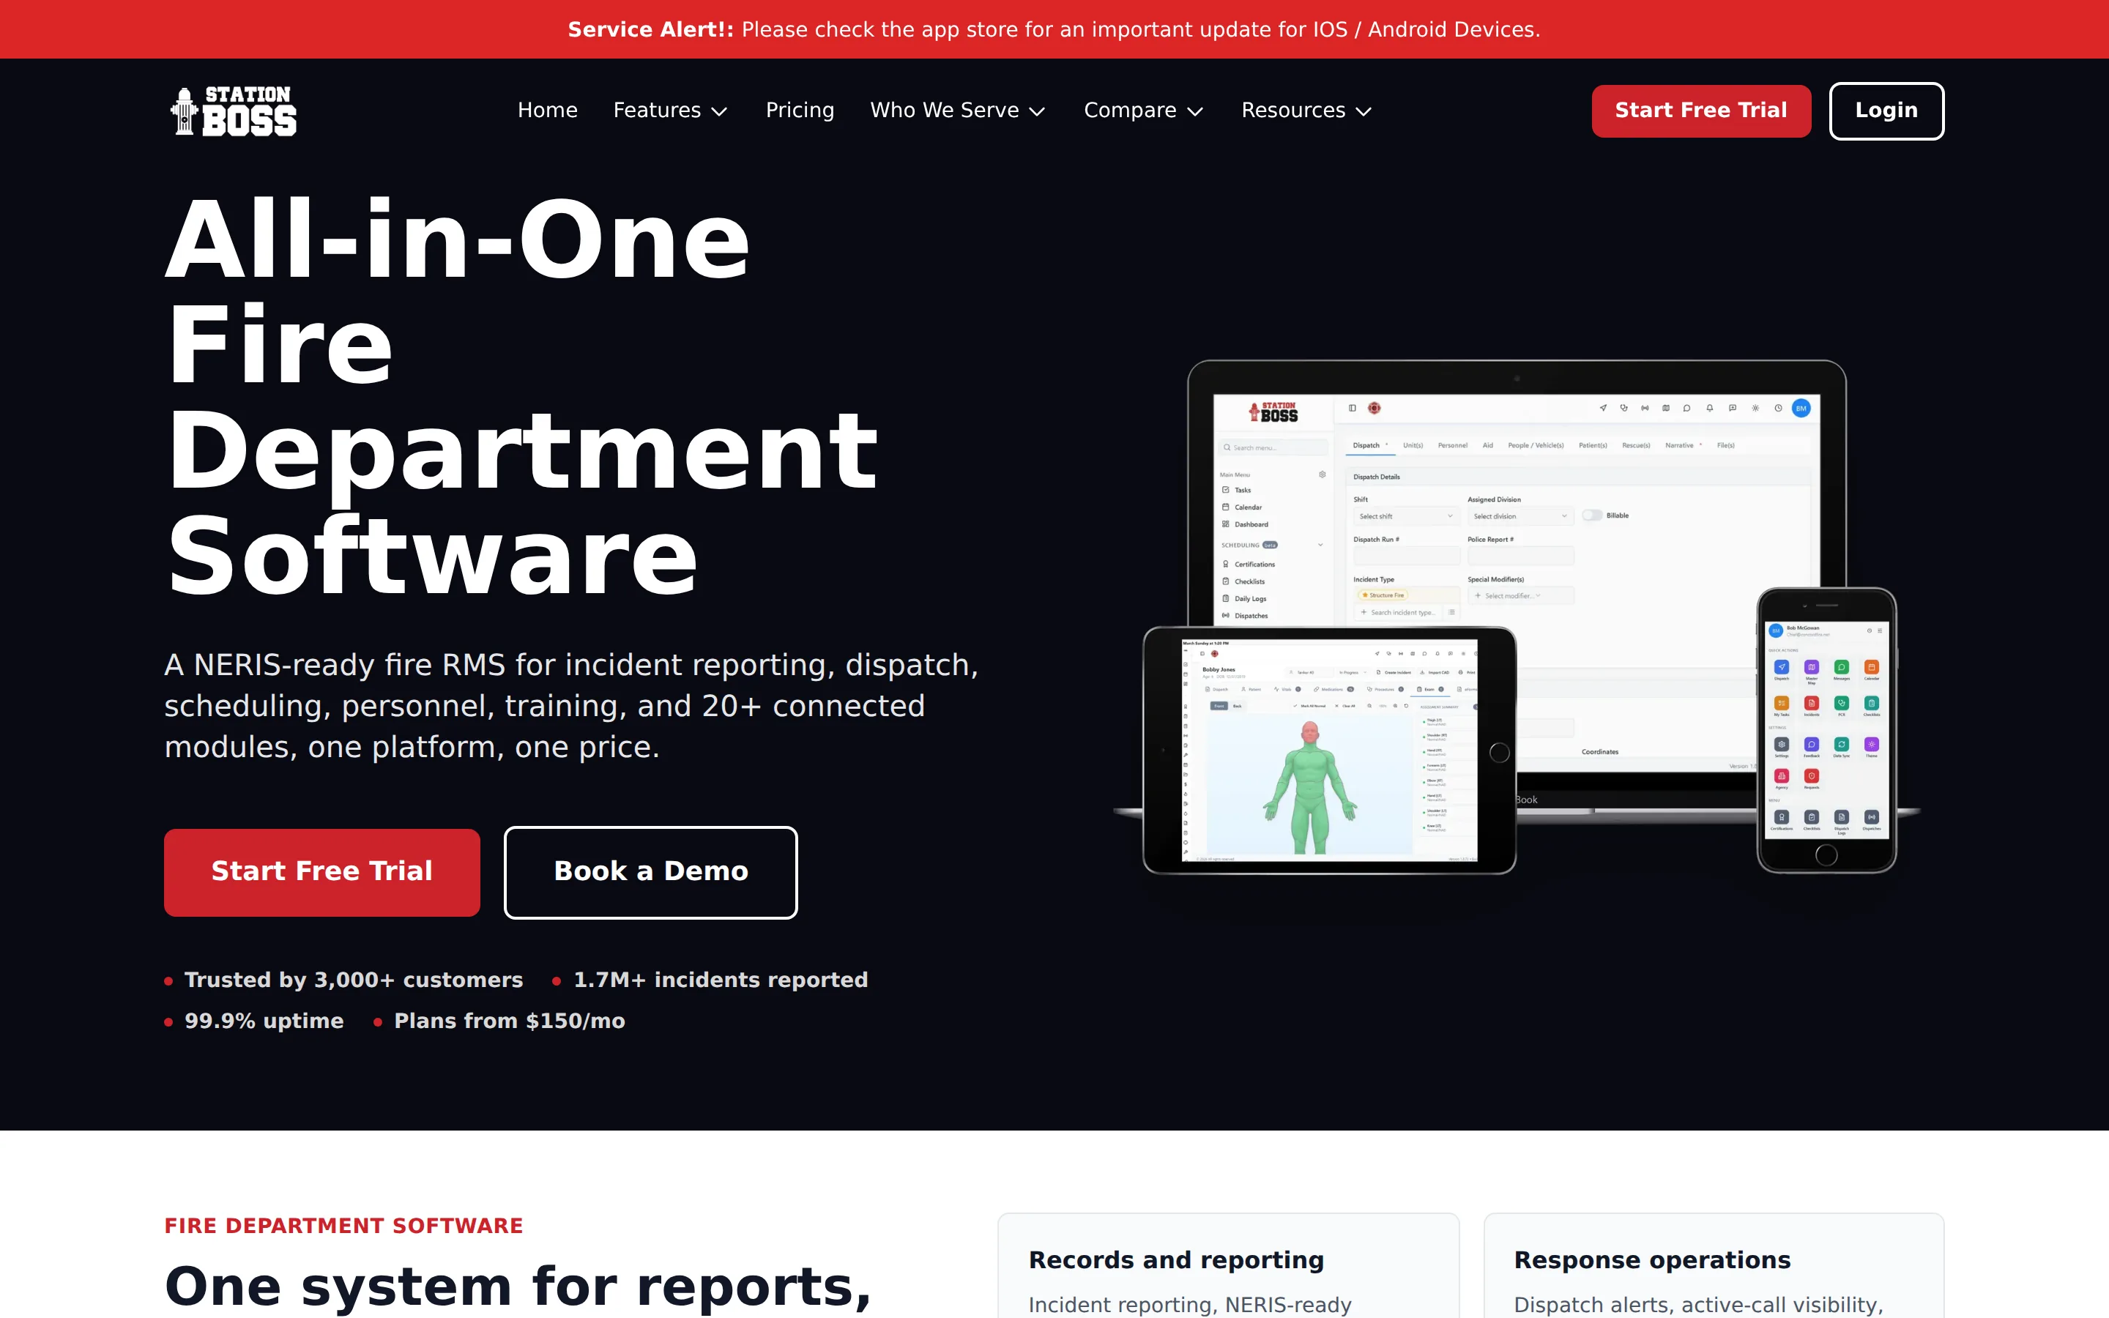Open Dashboard in laptop mockup sidebar
Screen dimensions: 2109x1318
(1246, 525)
